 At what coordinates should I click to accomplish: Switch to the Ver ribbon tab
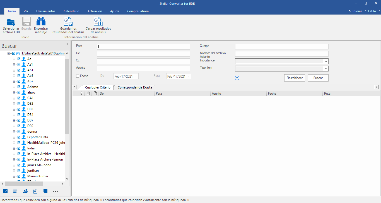point(26,11)
